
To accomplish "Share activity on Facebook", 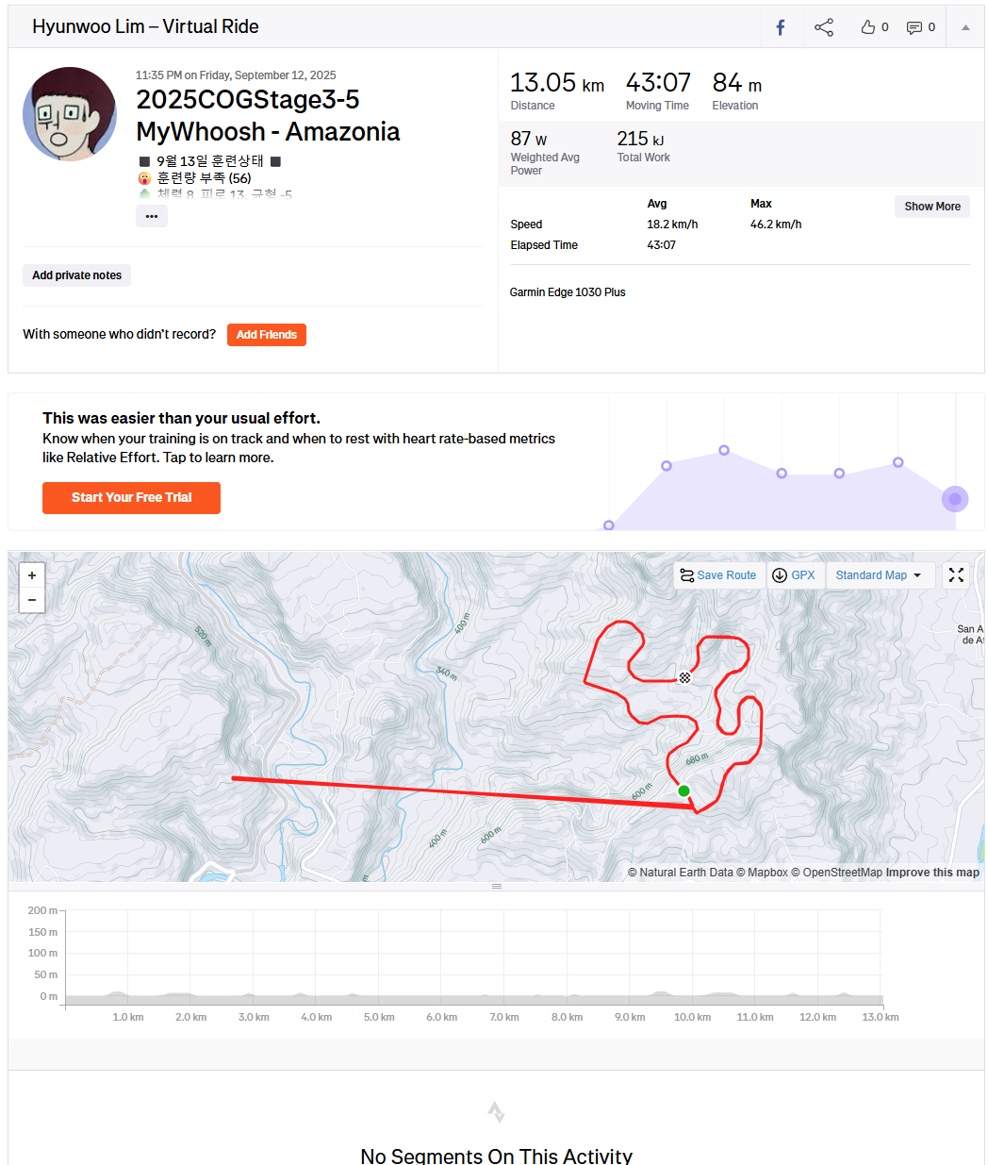I will (x=781, y=27).
